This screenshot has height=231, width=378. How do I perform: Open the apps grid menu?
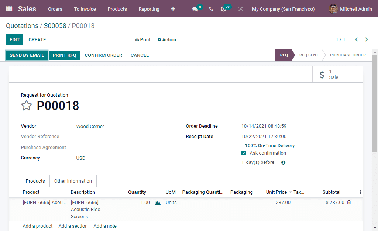click(x=8, y=9)
